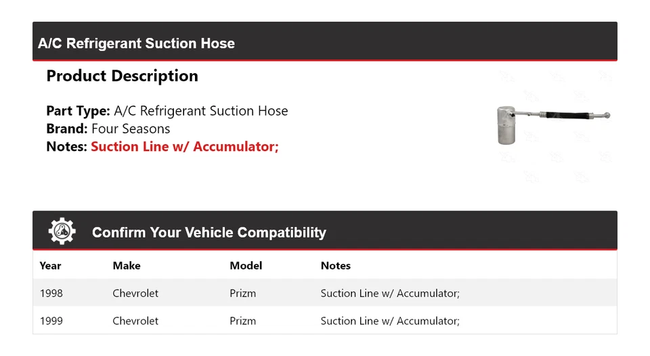This screenshot has width=650, height=356.
Task: Select the 1998 year cell
Action: tap(51, 293)
